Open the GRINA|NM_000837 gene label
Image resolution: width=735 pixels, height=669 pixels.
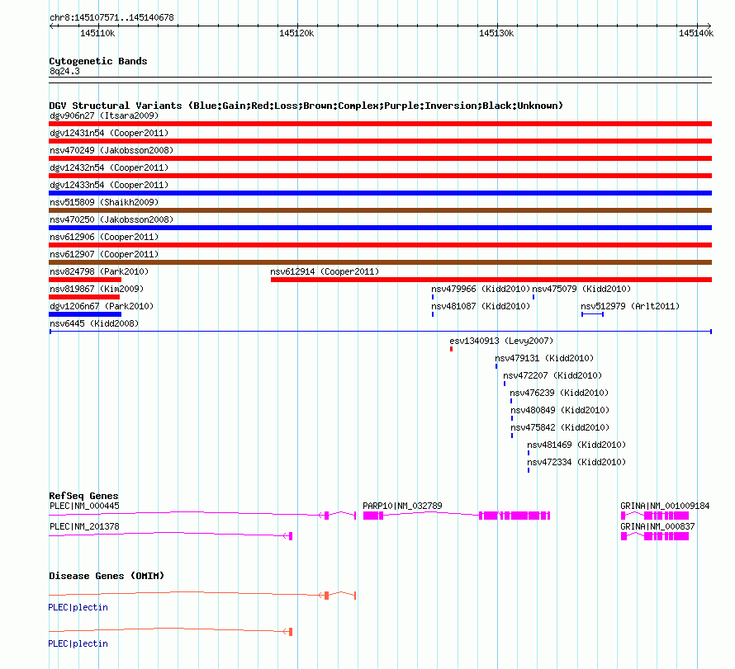coord(657,526)
